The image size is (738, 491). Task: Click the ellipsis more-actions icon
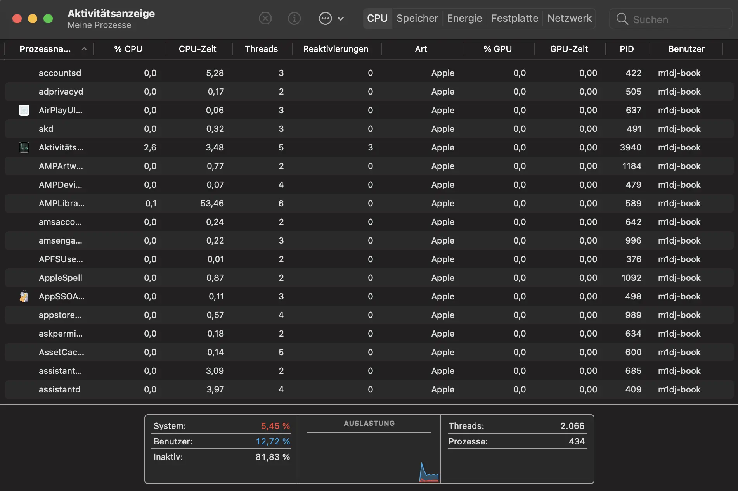coord(325,18)
